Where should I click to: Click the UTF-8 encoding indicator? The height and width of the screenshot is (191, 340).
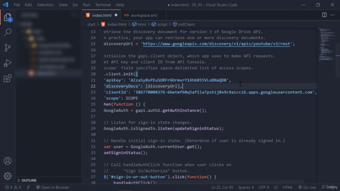click(264, 187)
